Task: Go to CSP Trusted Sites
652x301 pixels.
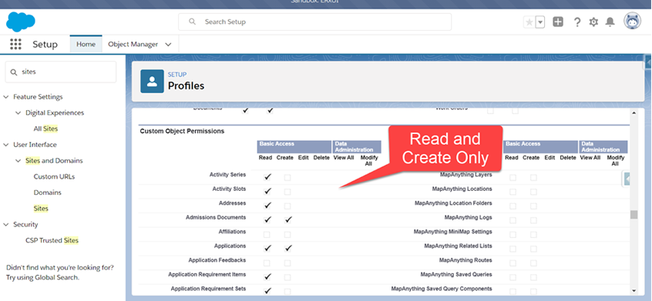Action: pos(52,240)
